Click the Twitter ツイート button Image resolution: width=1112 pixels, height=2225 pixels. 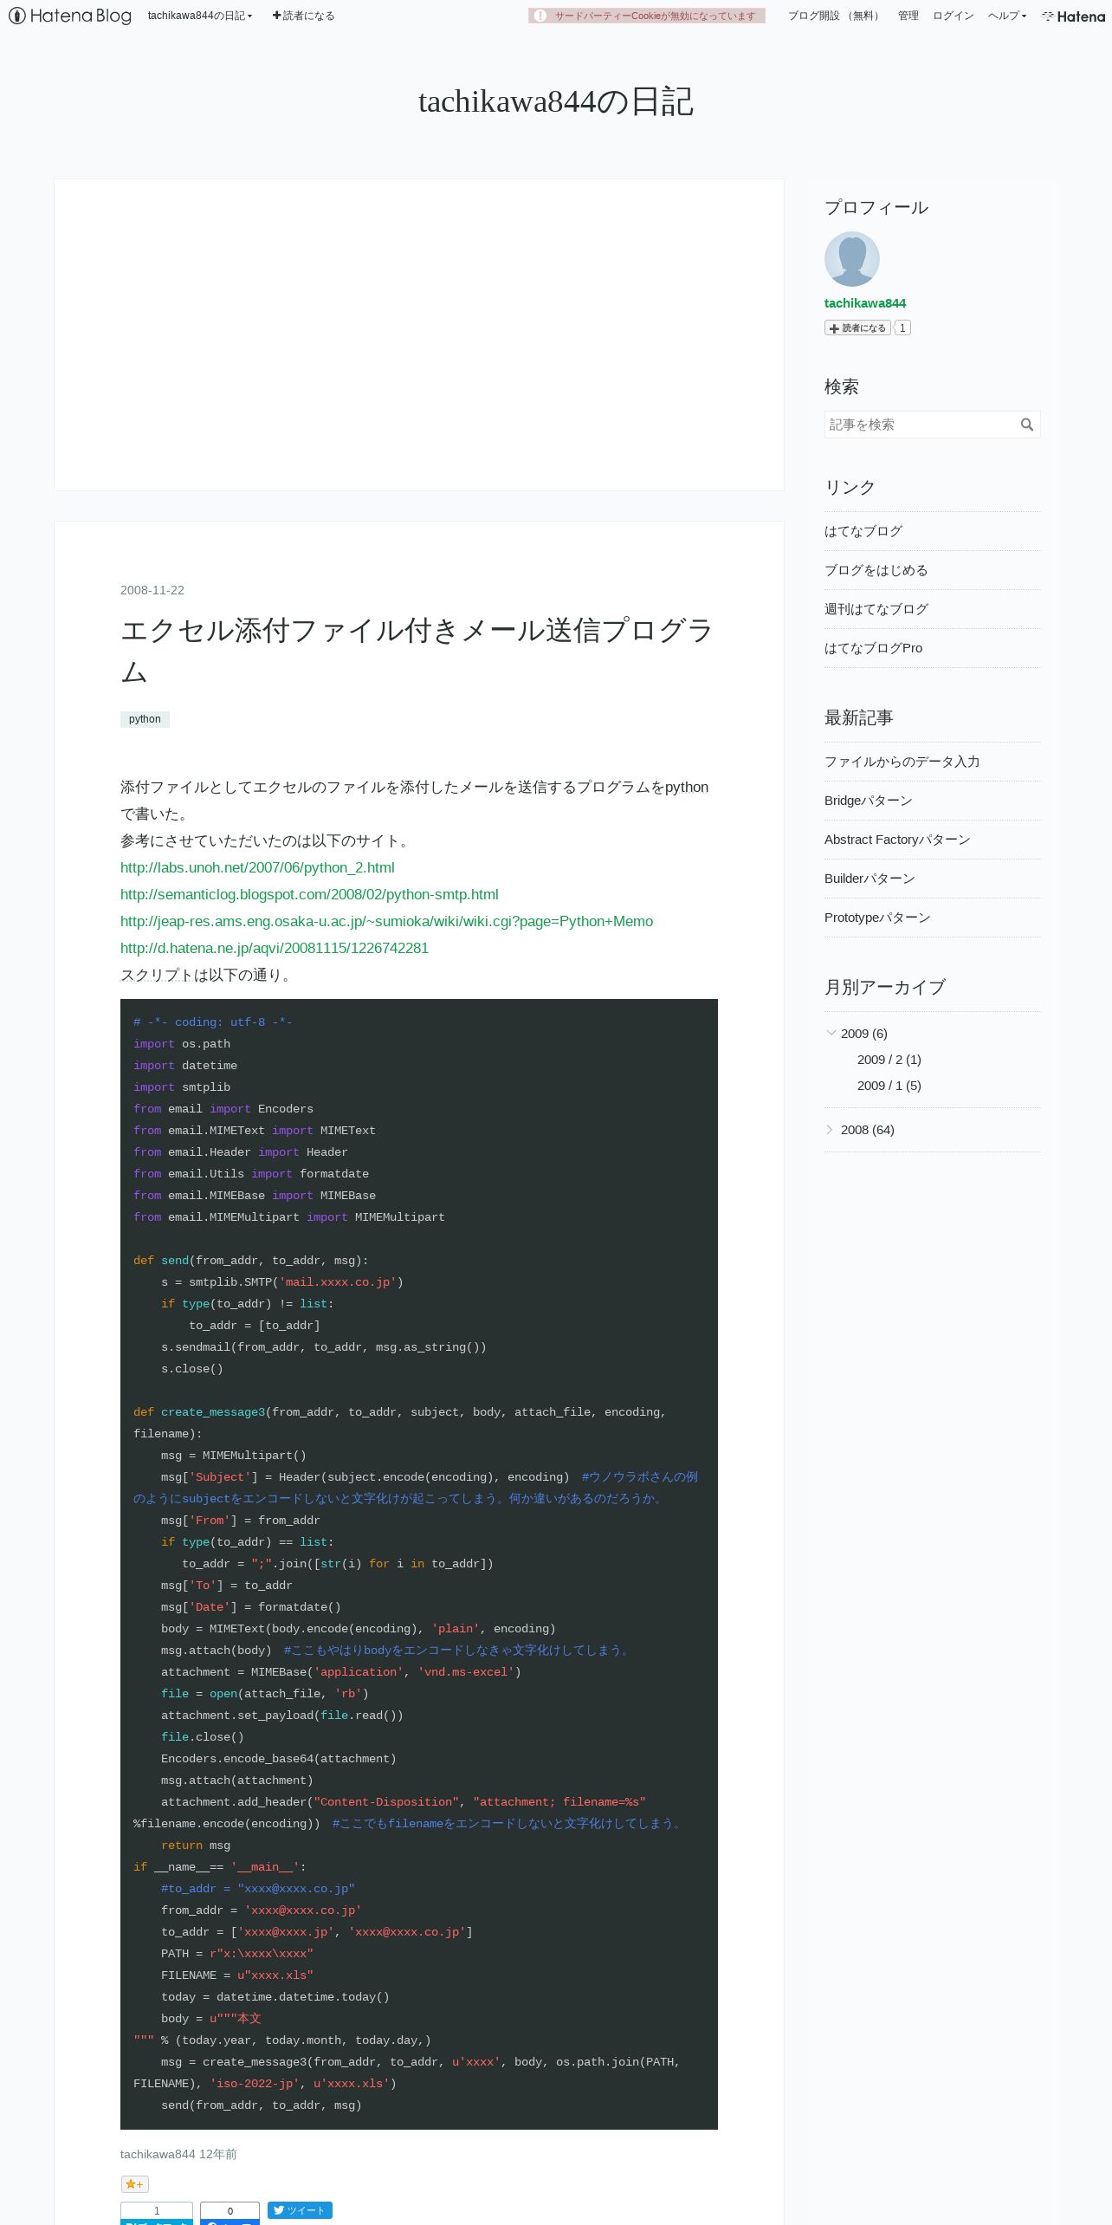point(300,2210)
